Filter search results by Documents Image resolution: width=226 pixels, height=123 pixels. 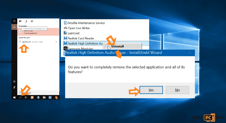tap(26, 21)
